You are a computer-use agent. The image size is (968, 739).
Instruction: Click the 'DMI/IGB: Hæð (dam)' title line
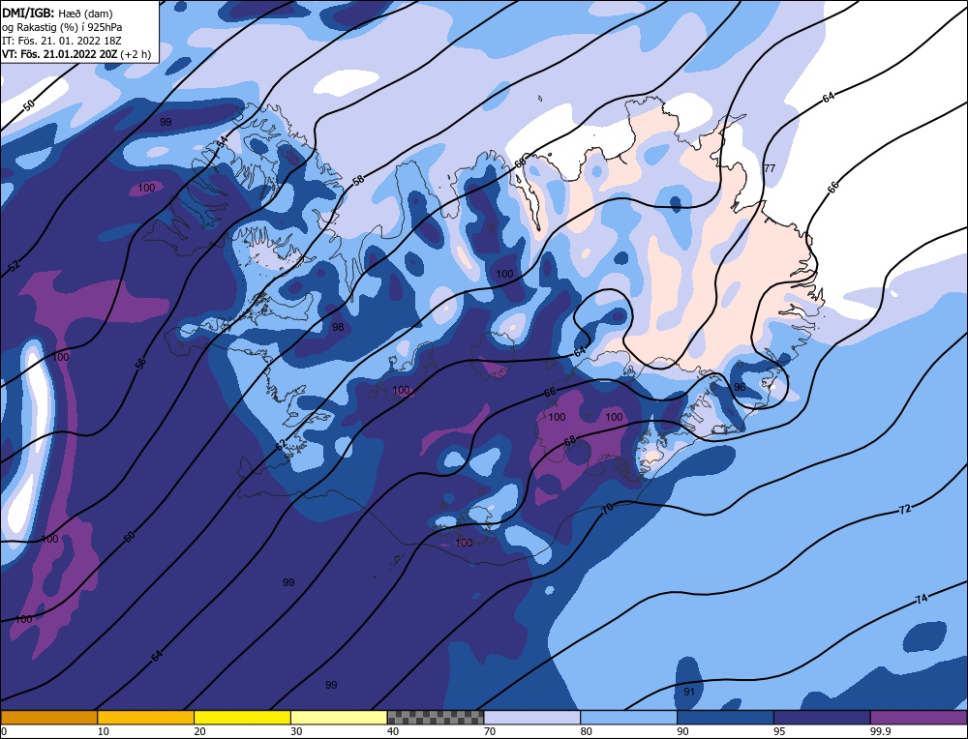(57, 13)
